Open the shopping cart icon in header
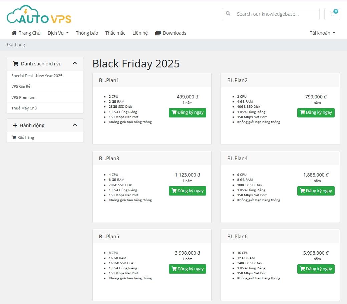 tap(332, 14)
